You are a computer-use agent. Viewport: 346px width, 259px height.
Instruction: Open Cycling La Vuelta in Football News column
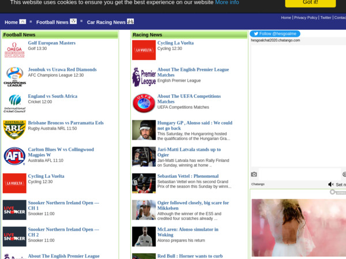(x=46, y=176)
